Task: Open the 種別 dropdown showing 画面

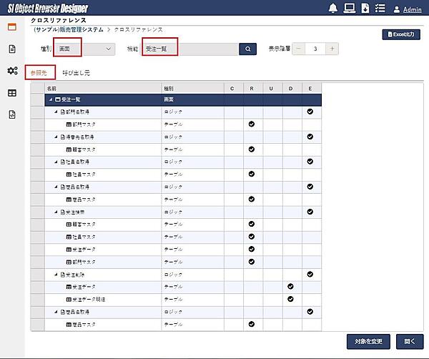Action: [84, 49]
